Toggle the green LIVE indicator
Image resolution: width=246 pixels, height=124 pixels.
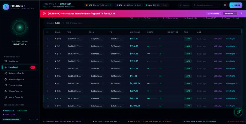pos(236,18)
